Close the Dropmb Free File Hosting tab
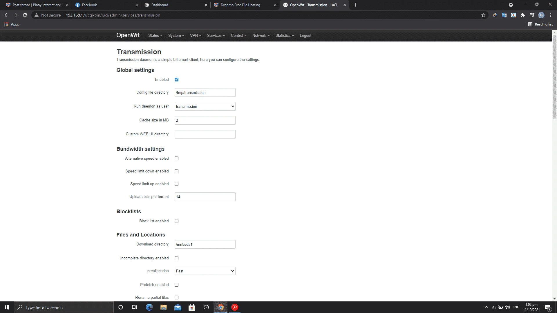Viewport: 557px width, 313px height. pyautogui.click(x=275, y=5)
